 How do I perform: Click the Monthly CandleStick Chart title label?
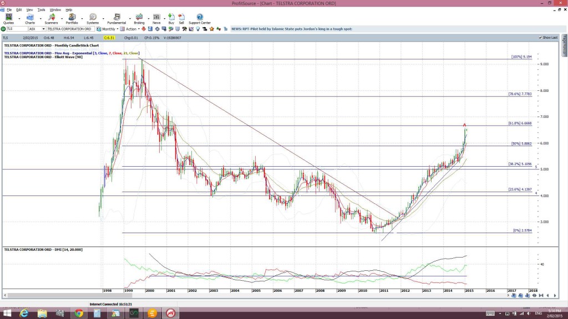tap(52, 45)
